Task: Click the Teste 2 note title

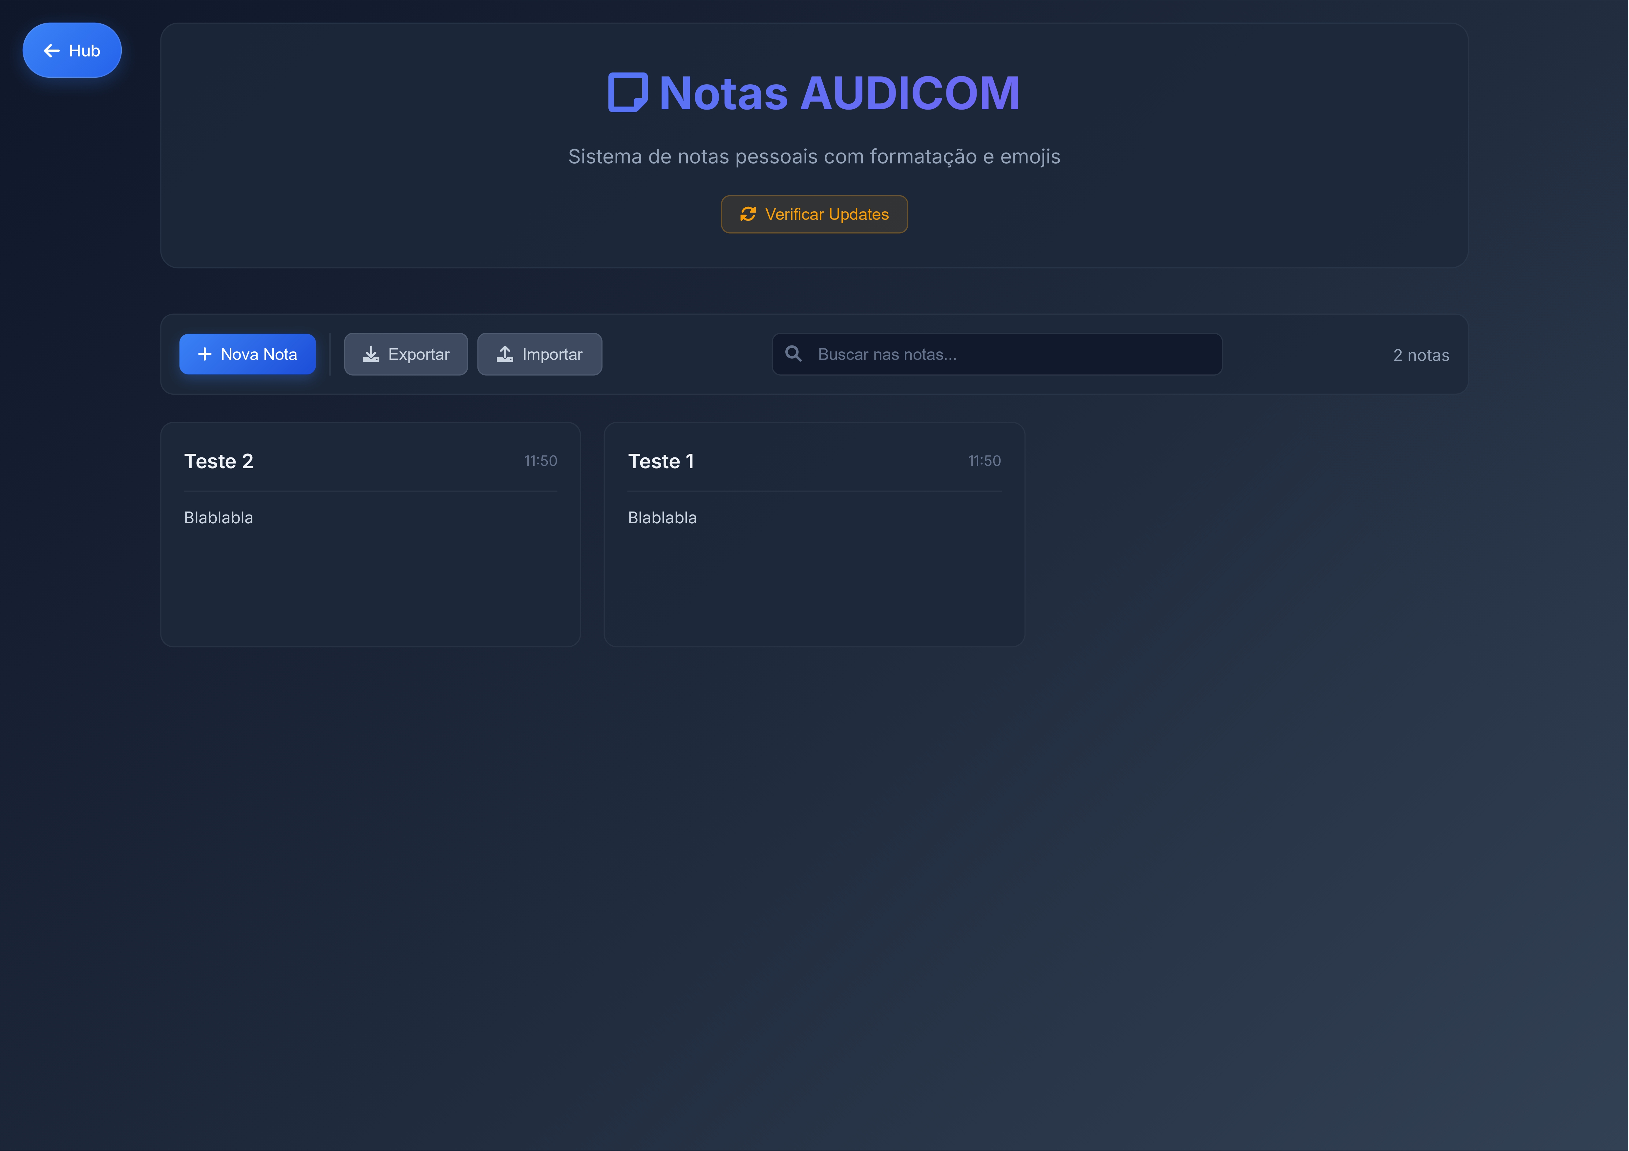Action: 219,461
